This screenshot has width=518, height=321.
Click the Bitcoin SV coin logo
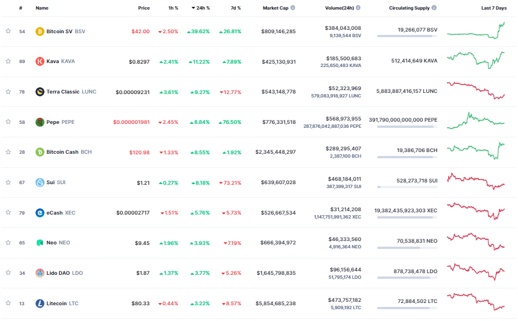39,32
